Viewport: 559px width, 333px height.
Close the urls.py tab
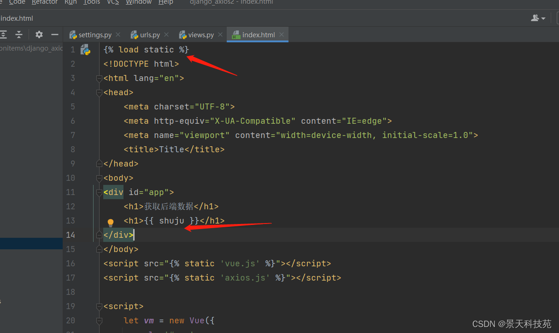click(x=166, y=34)
